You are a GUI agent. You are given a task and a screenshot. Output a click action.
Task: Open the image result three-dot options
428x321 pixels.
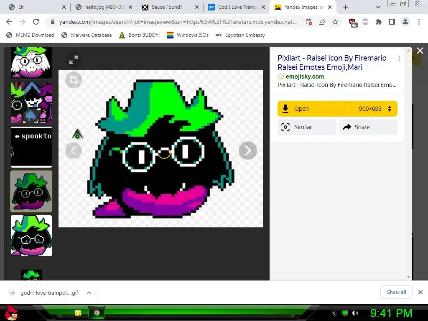pyautogui.click(x=399, y=59)
